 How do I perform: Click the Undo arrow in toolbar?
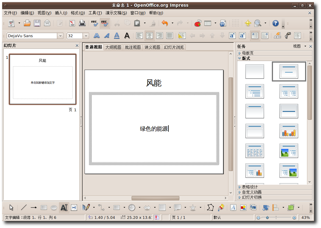[165, 23]
